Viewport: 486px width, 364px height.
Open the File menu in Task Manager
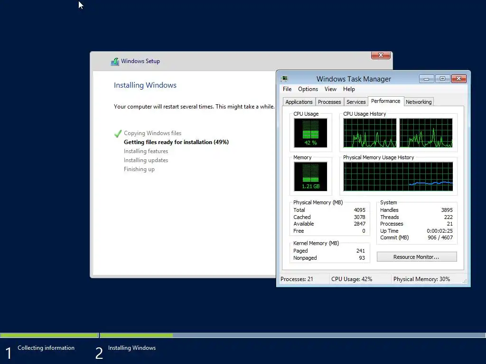coord(287,89)
